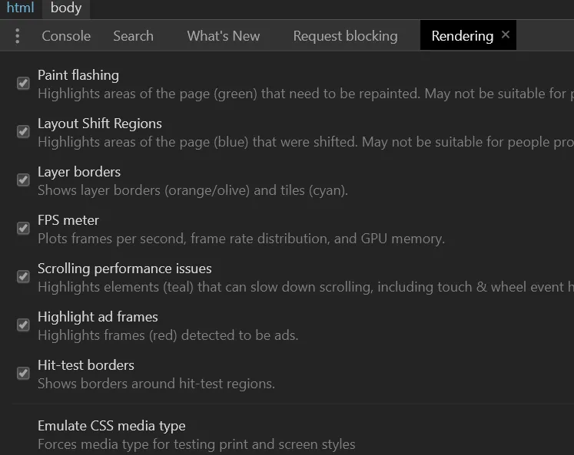Uncheck Scrolling performance issues
Screen dimensions: 574x455
(24, 276)
